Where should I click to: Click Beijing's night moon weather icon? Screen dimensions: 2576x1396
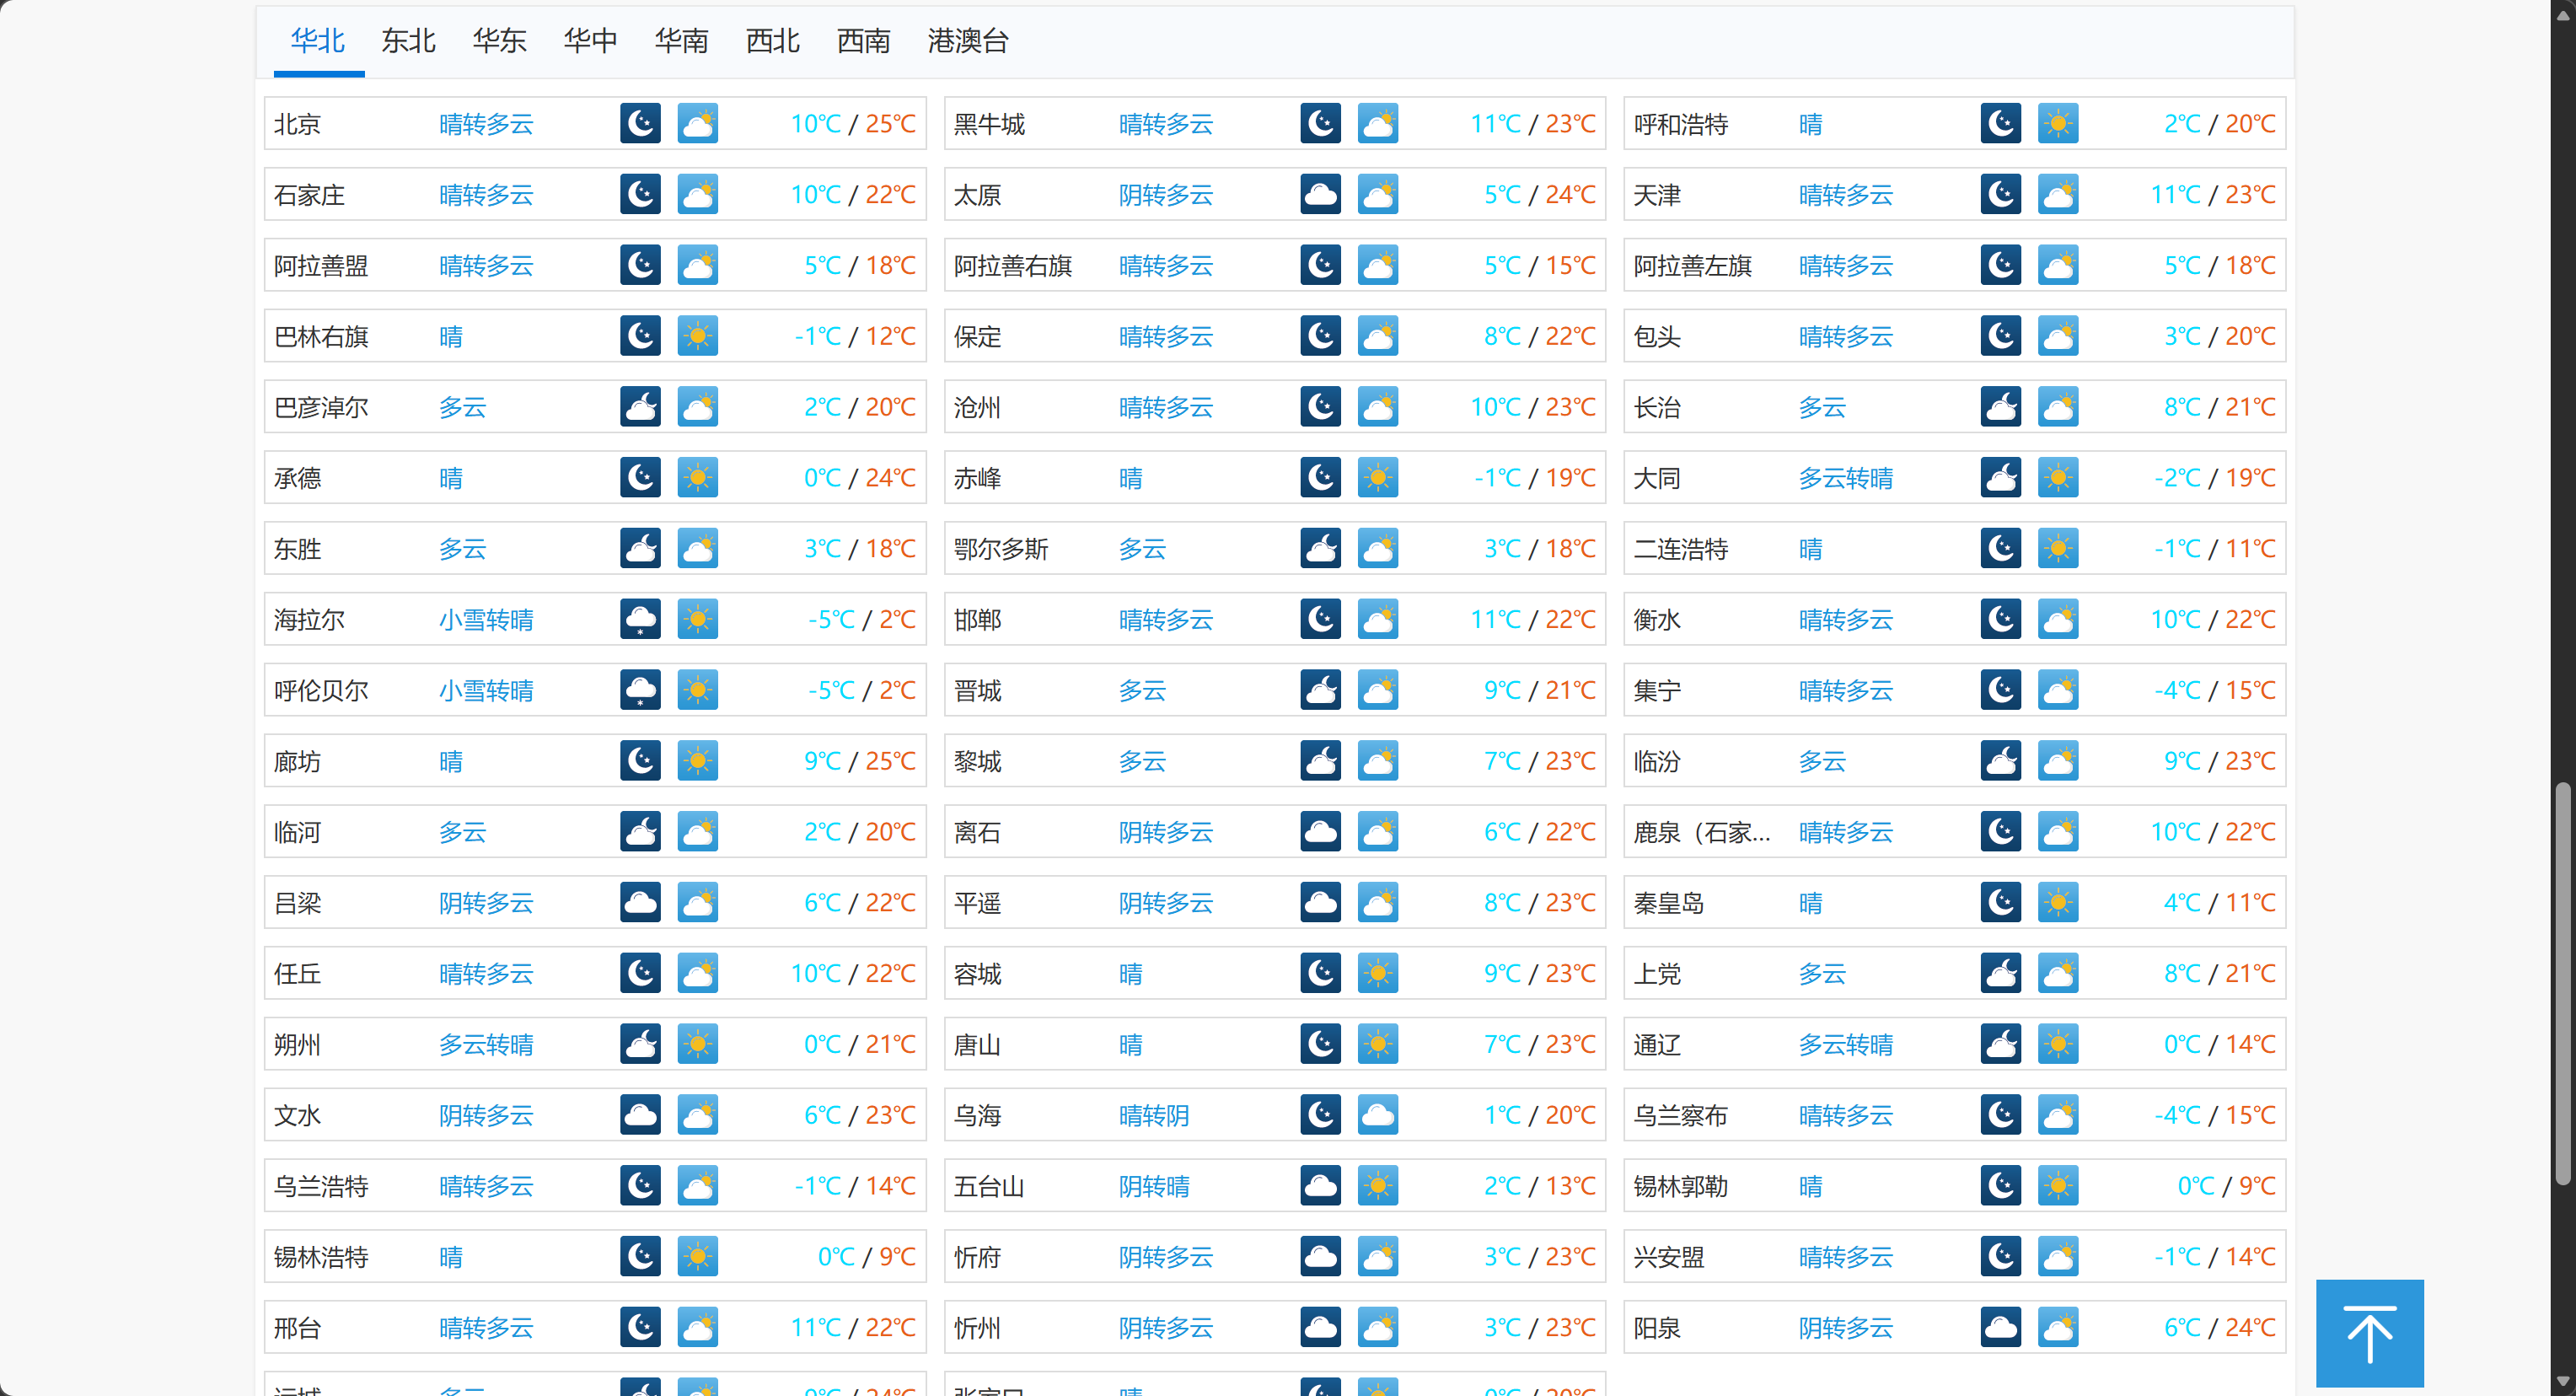click(x=641, y=123)
